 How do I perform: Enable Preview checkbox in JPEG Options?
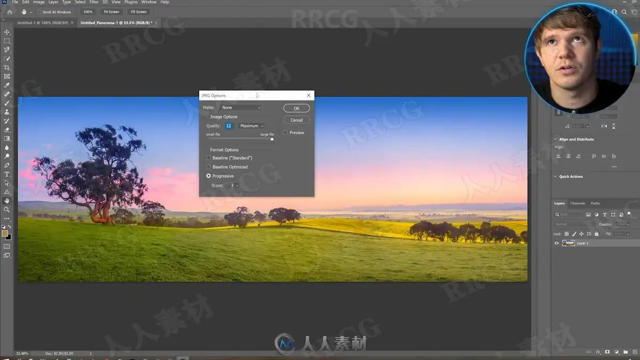285,133
